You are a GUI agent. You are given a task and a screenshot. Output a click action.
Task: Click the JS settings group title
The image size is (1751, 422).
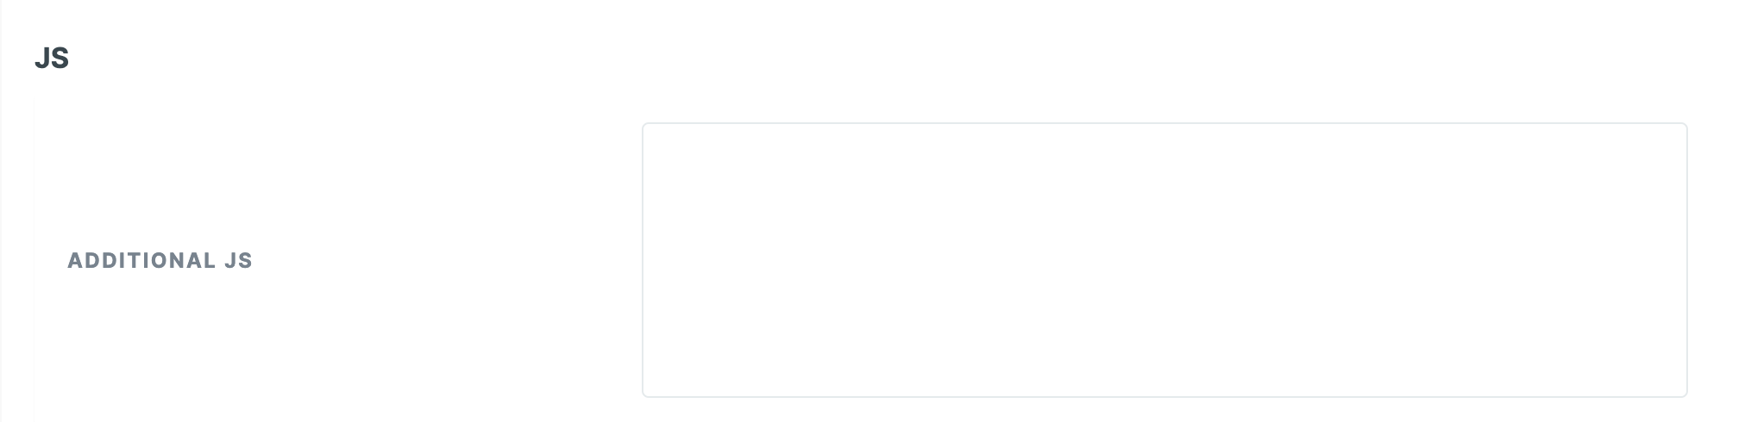pos(52,59)
